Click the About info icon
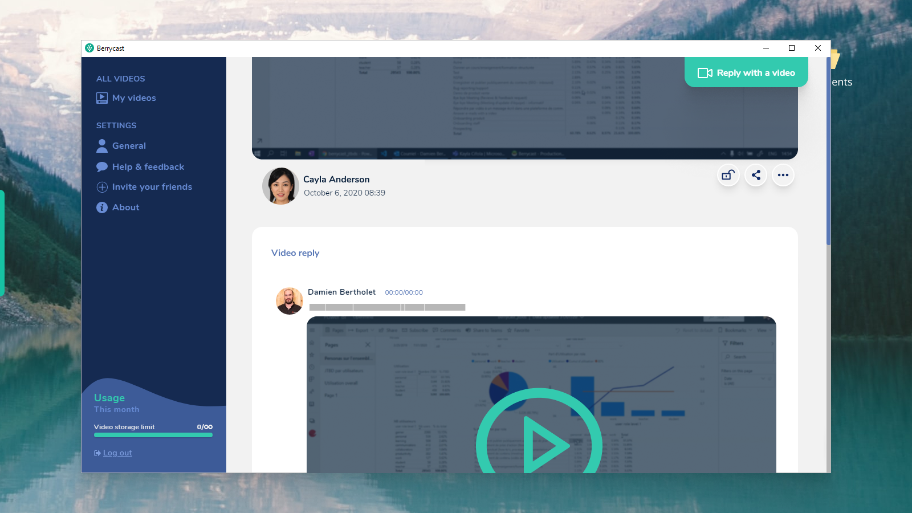The height and width of the screenshot is (513, 912). pyautogui.click(x=102, y=207)
